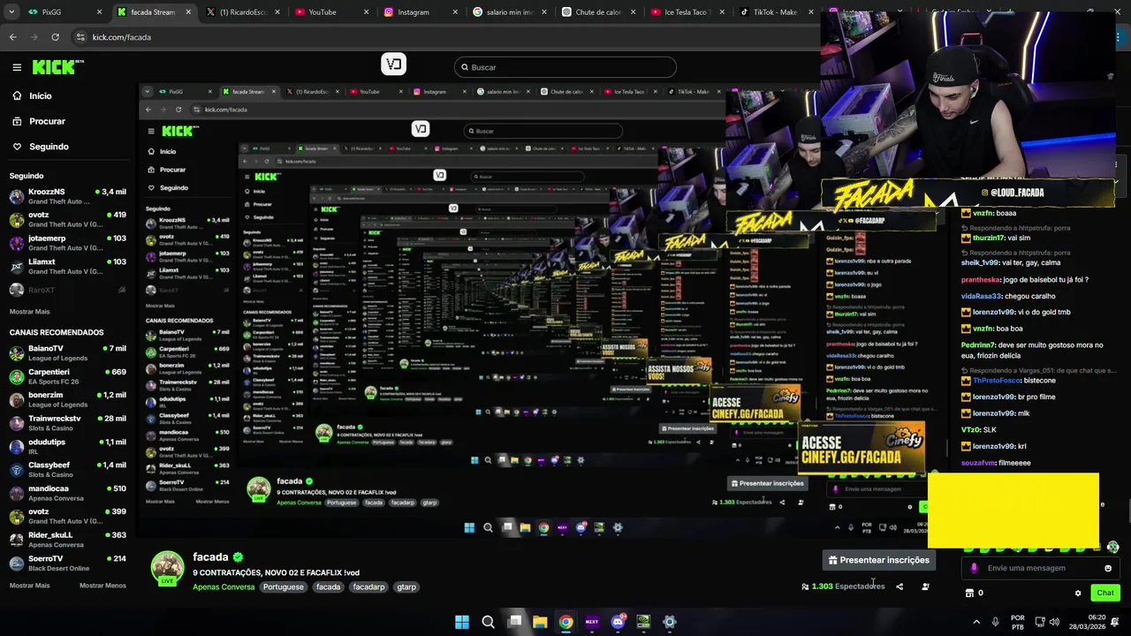Open KroozzNS followed channel
1131x636 pixels.
[x=67, y=196]
